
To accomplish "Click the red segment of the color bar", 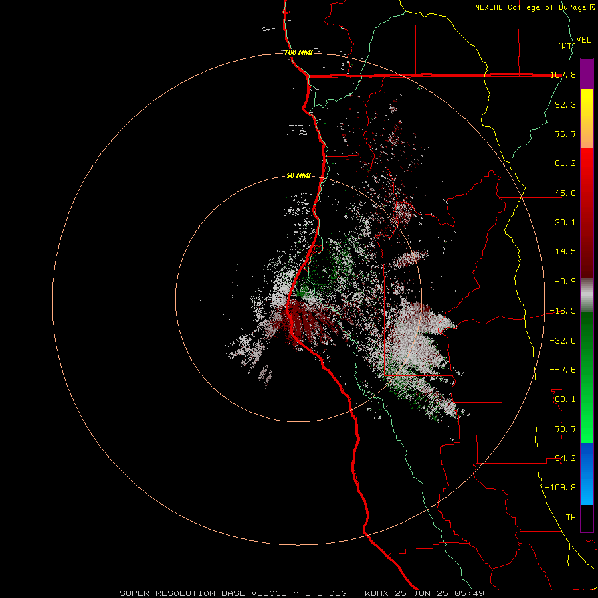I will point(587,213).
